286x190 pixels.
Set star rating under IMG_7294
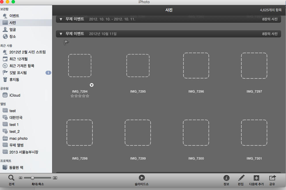click(x=80, y=96)
